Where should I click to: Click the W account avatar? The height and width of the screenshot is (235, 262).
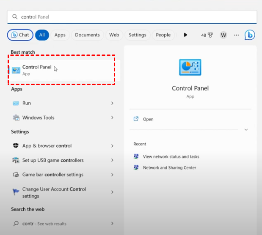coord(223,35)
